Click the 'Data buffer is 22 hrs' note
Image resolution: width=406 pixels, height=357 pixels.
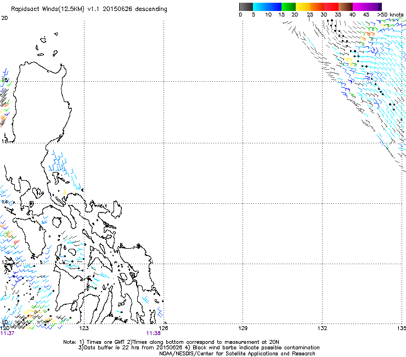point(199,348)
